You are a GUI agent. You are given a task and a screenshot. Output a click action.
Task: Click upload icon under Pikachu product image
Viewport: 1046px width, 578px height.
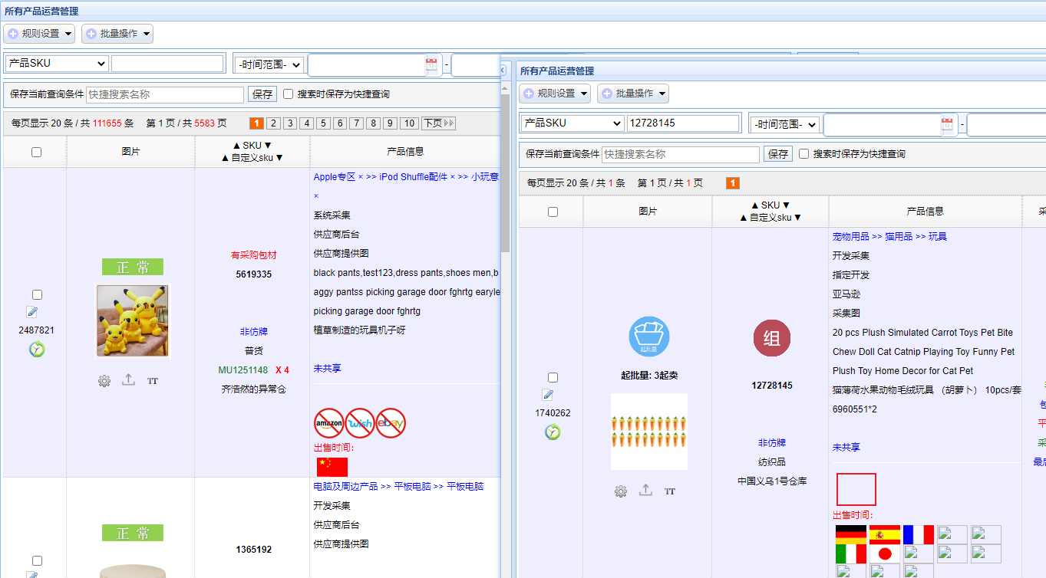(x=128, y=379)
